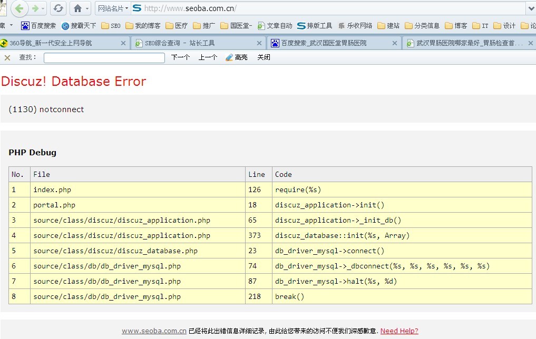Click 下一个 to find next
Viewport: 536px width, 339px height.
(x=180, y=57)
